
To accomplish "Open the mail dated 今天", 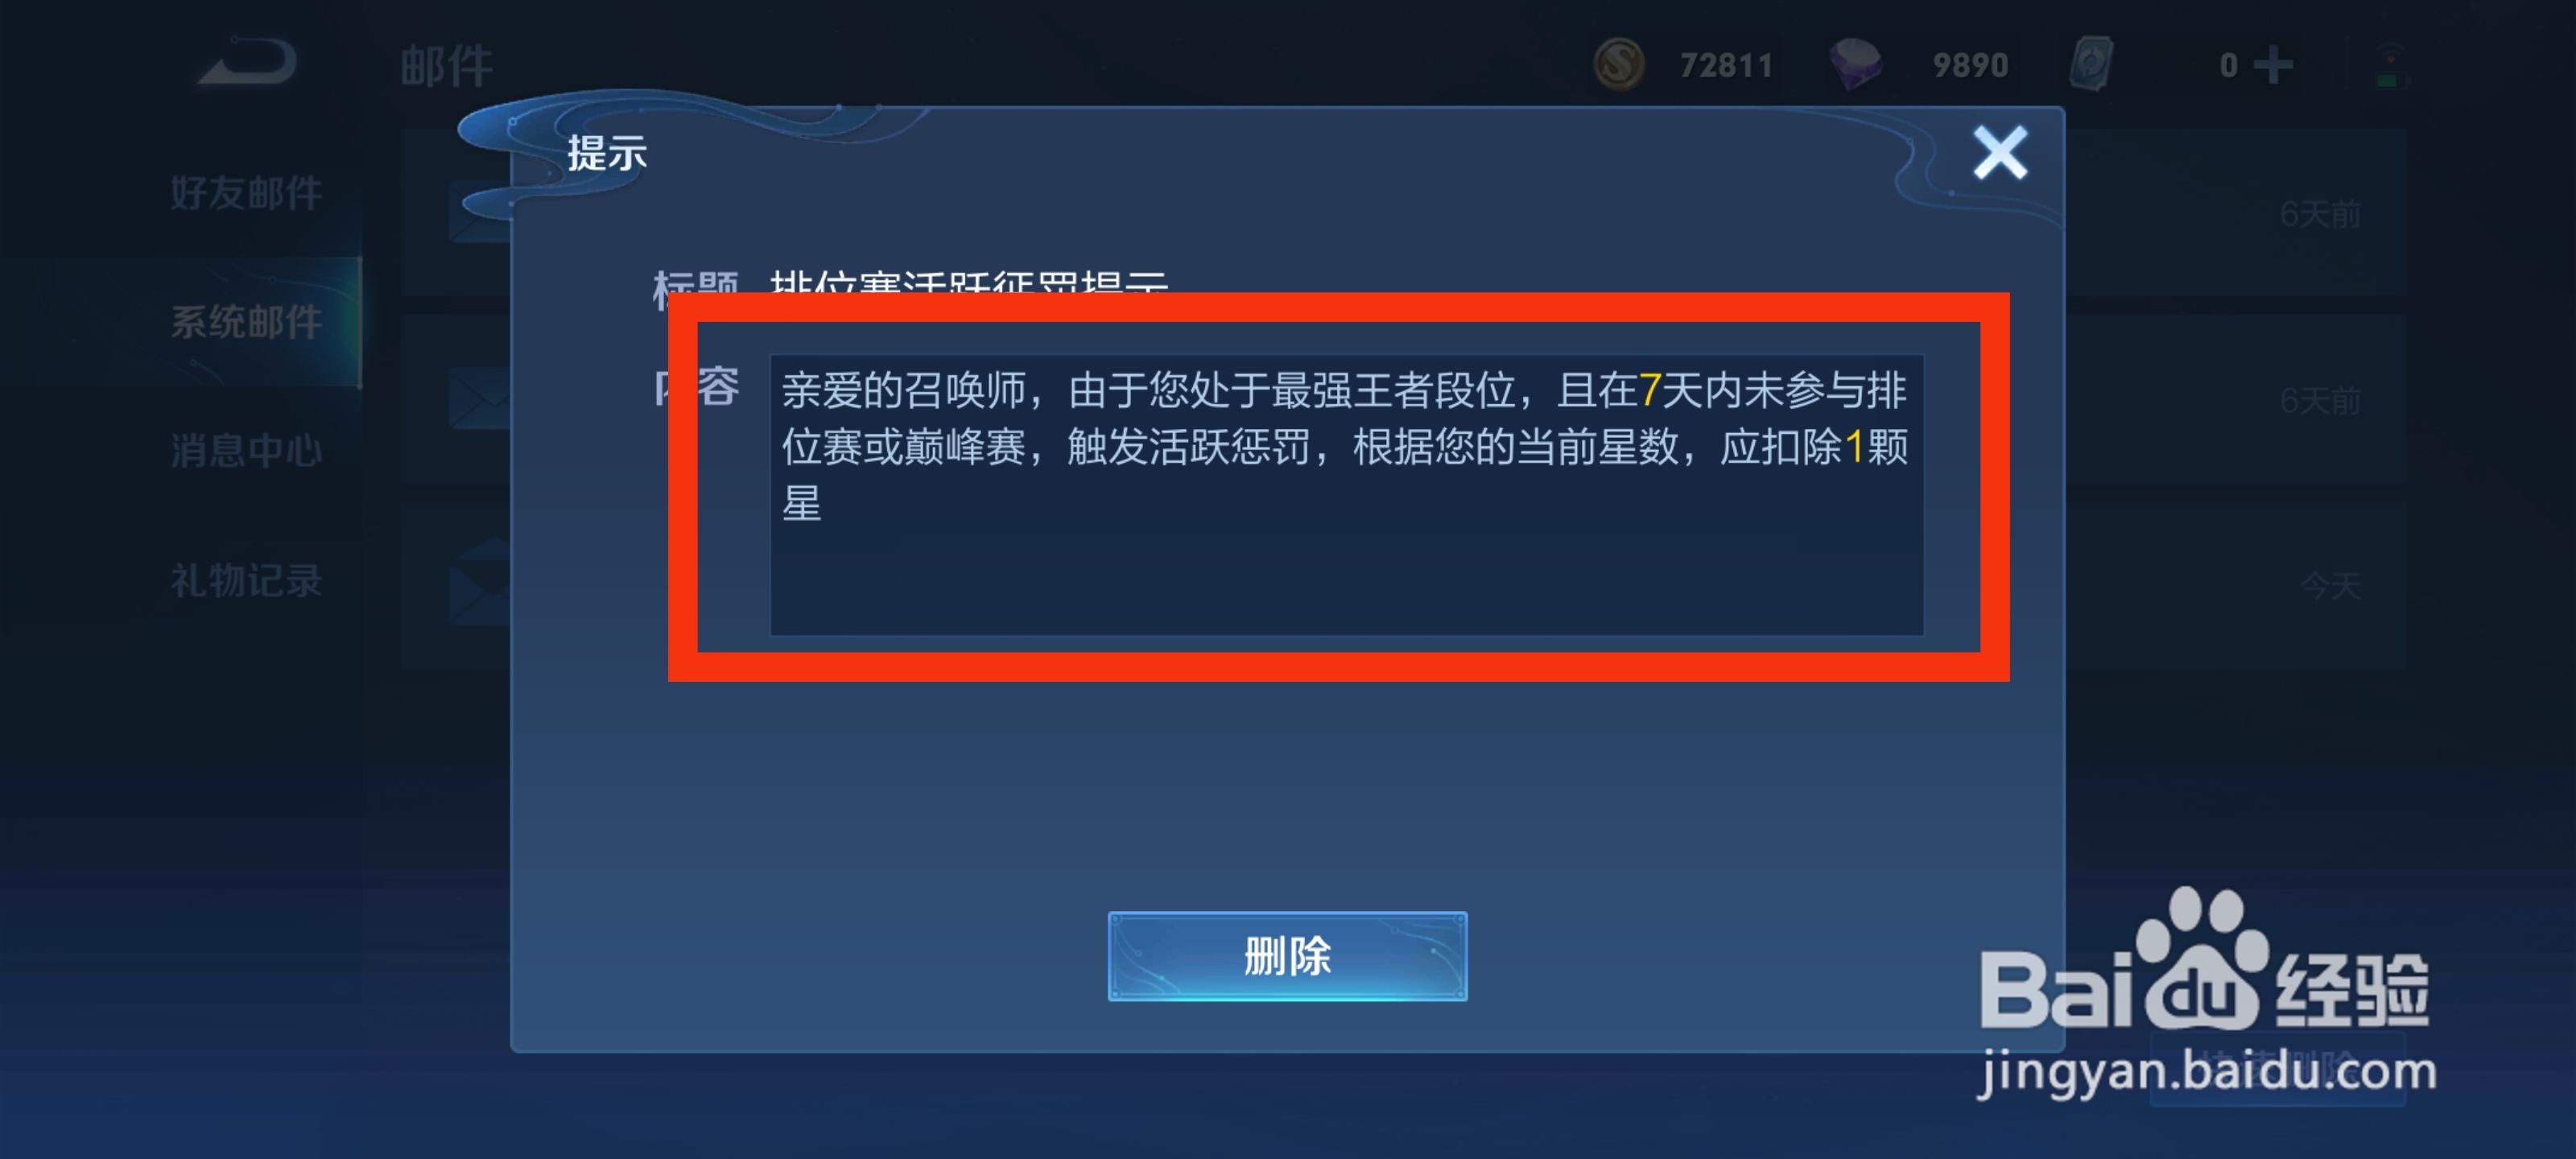I will pyautogui.click(x=2235, y=585).
